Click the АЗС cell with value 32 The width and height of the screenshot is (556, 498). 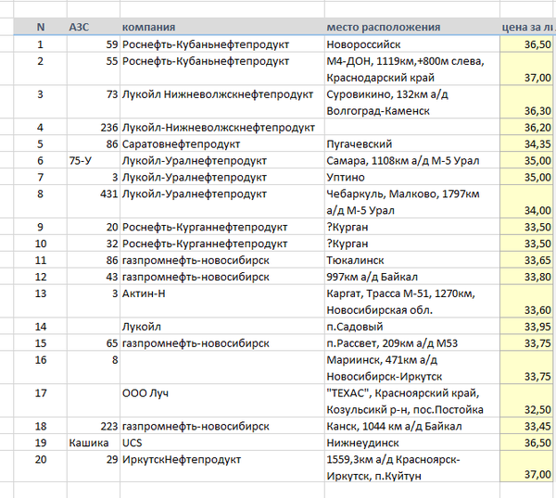94,243
